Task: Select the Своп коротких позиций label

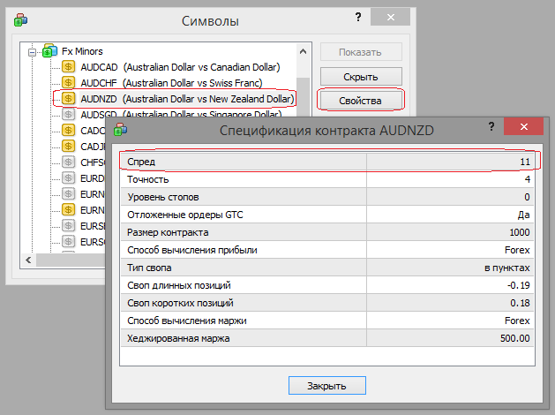Action: tap(180, 303)
